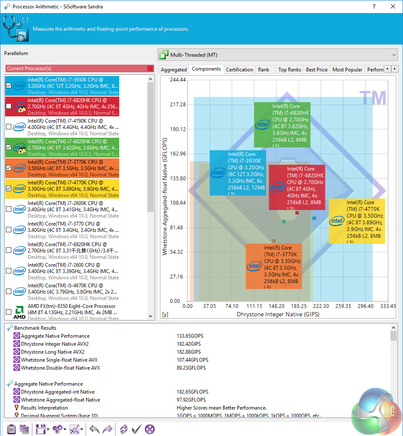
Task: Uncheck the i7-3930K processor checkbox
Action: click(9, 85)
